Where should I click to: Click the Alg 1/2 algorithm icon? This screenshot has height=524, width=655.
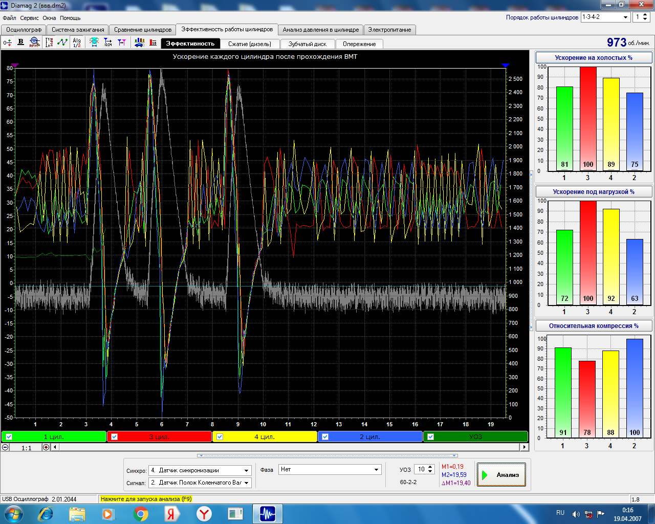tap(77, 42)
